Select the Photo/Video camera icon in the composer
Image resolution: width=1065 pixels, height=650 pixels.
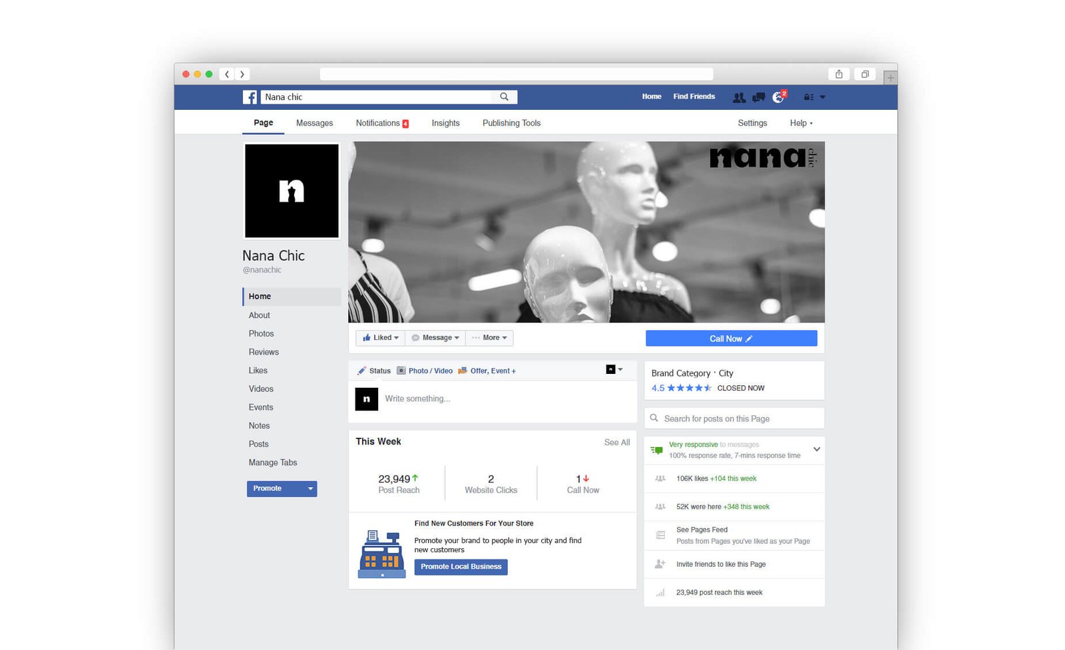tap(401, 371)
